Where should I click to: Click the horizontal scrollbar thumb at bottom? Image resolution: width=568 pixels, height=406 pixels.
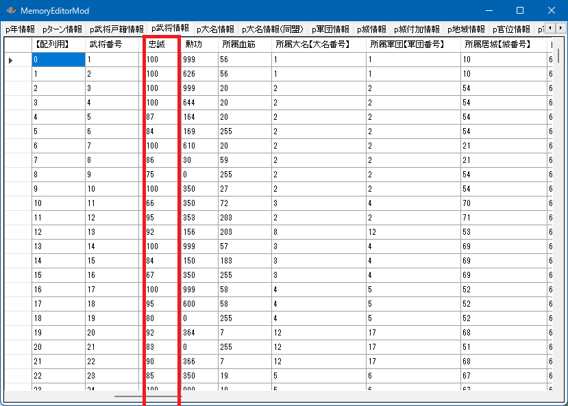(x=147, y=396)
